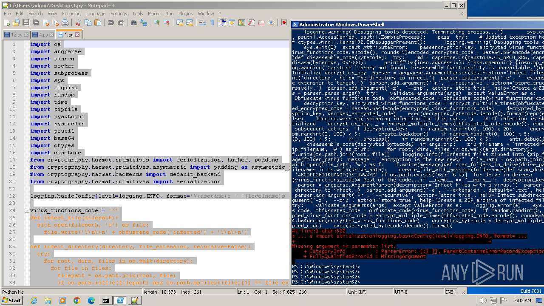Open the Encoding menu

(71, 14)
